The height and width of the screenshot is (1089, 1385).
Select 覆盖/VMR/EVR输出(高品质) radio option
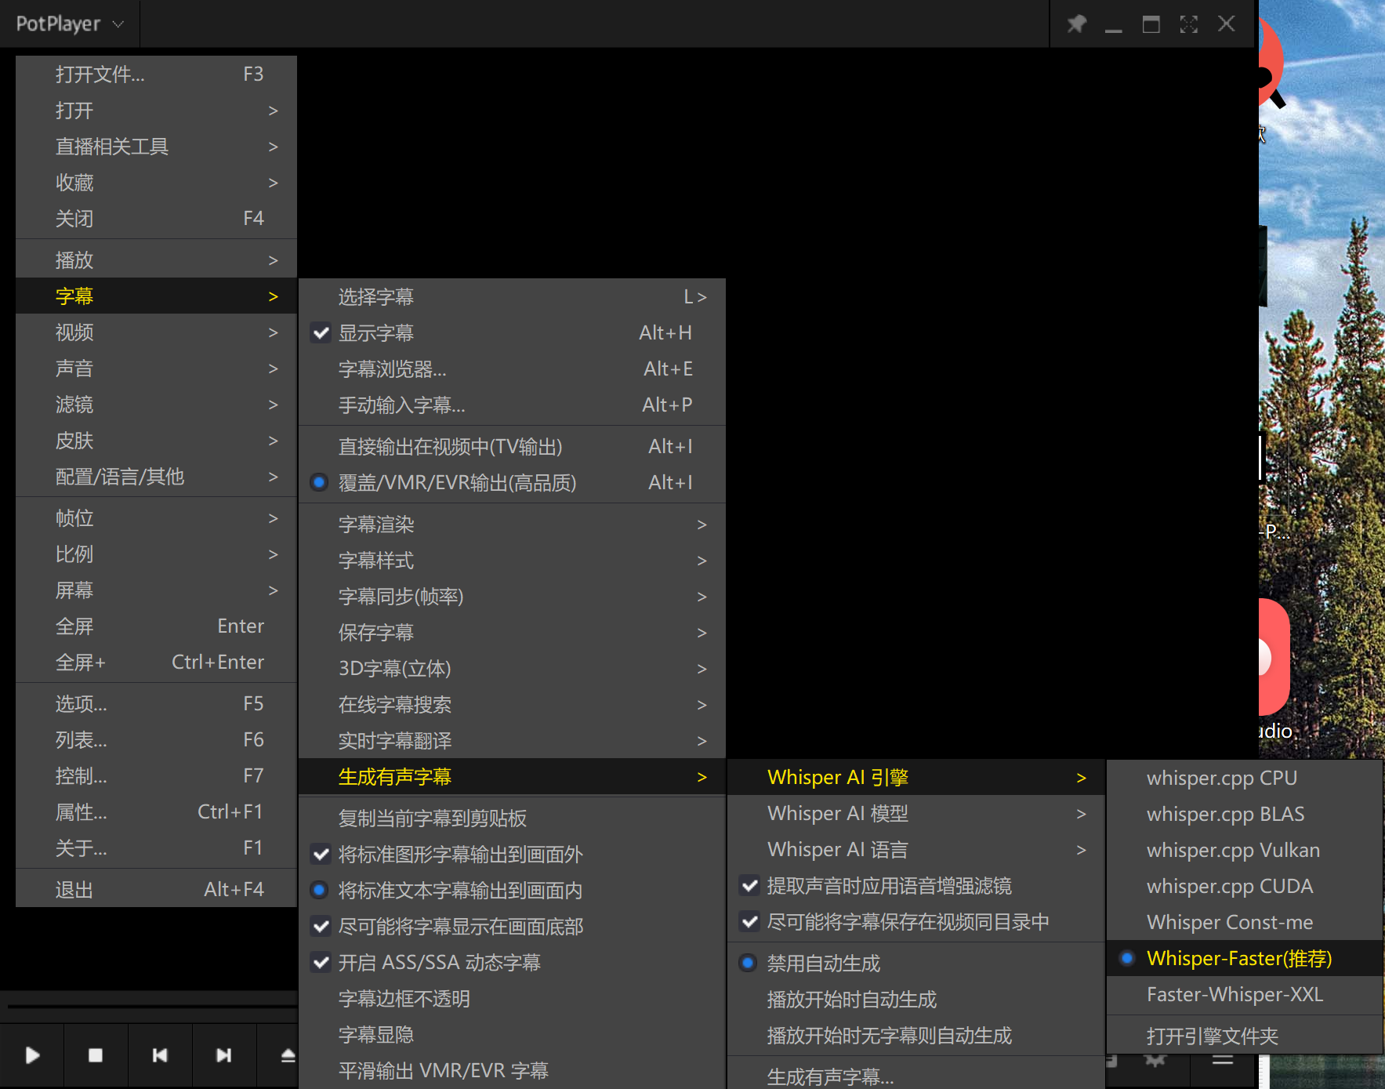512,483
